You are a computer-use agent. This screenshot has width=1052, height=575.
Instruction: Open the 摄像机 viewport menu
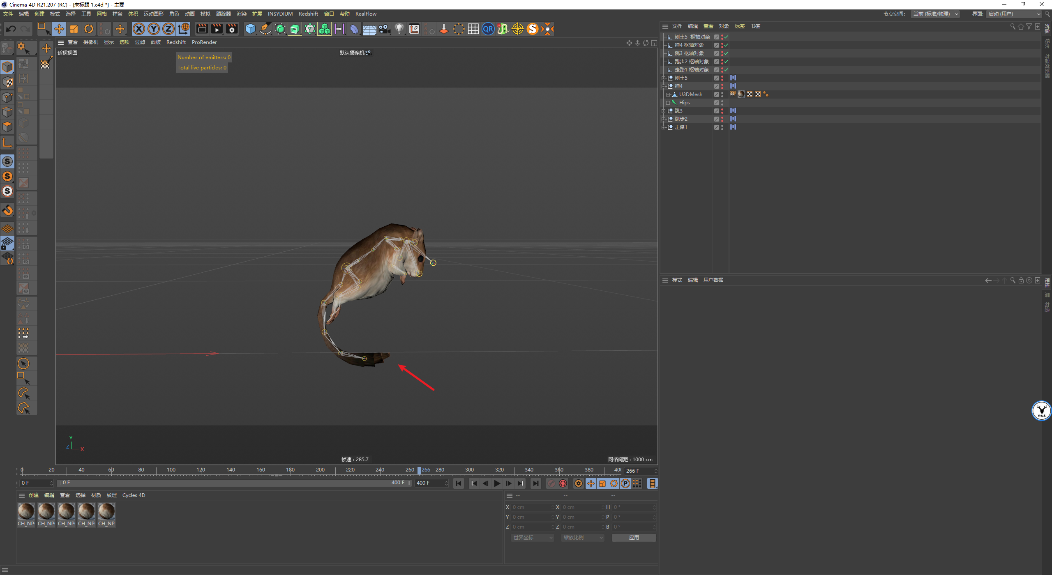[x=90, y=42]
